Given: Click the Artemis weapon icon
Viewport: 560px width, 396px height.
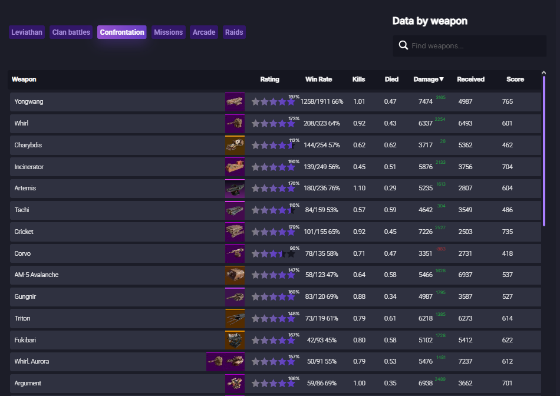Looking at the screenshot, I should (x=235, y=189).
